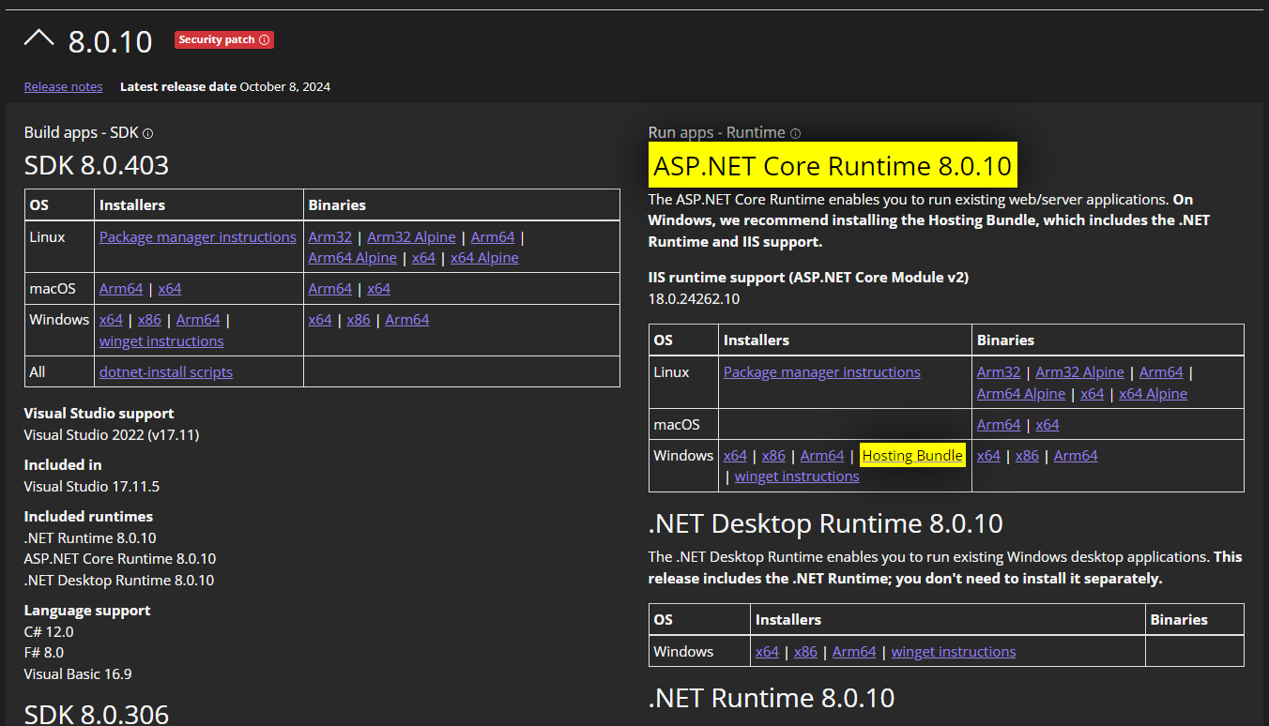
Task: Click the Language support label
Action: tap(87, 611)
